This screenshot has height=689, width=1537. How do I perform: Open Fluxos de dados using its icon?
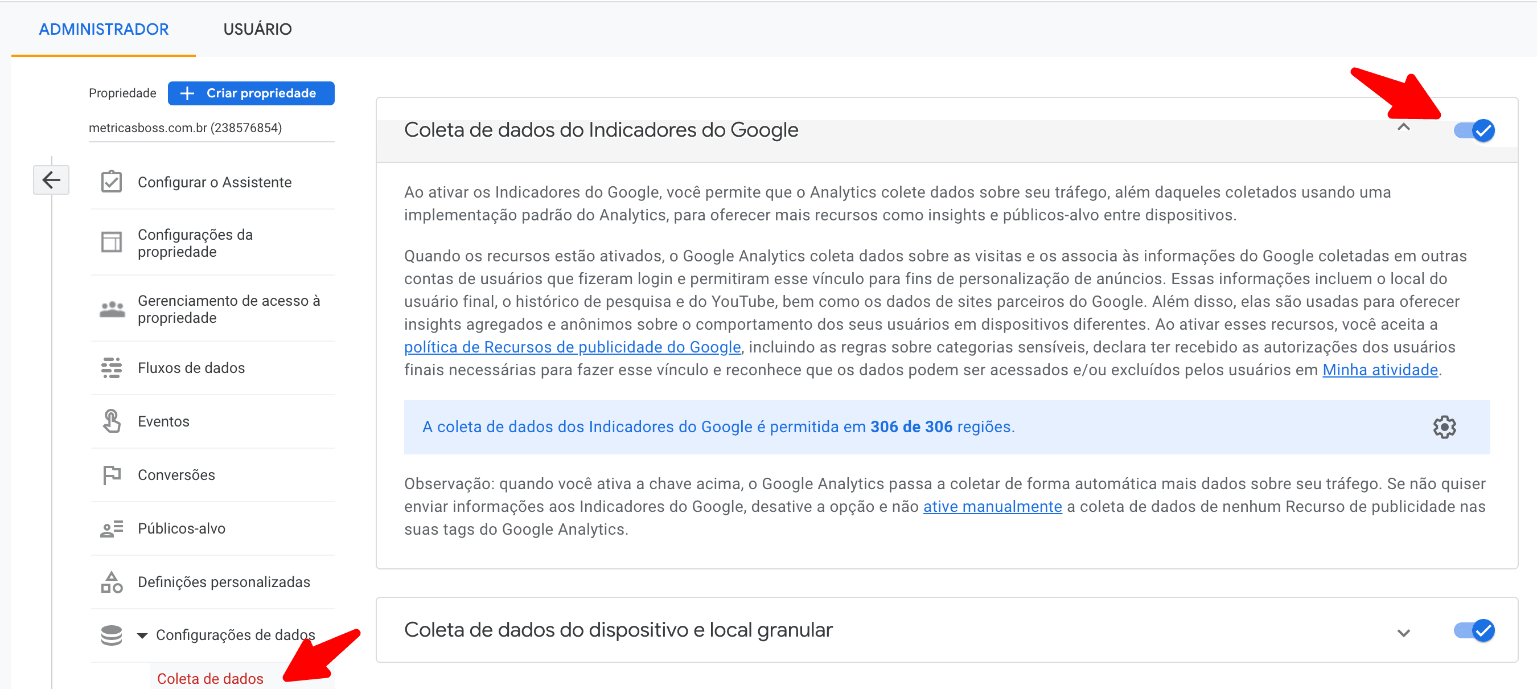112,367
